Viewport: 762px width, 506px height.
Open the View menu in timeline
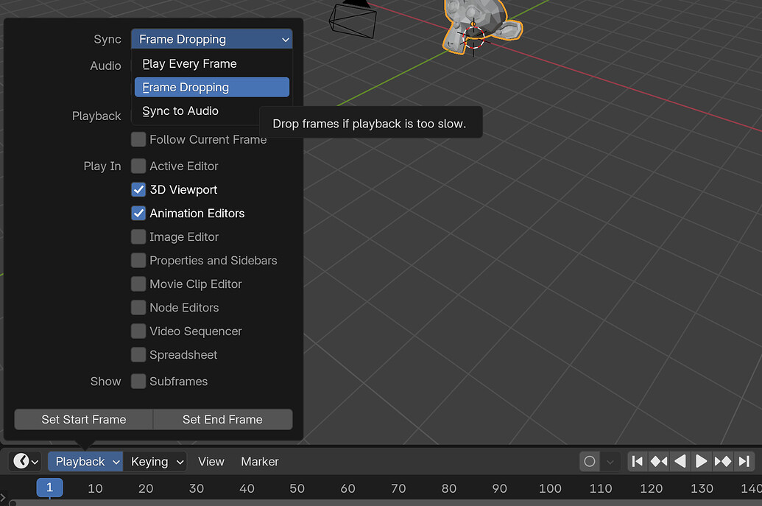coord(211,461)
